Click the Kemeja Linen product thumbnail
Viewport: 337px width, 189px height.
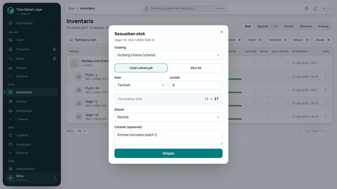(74, 63)
